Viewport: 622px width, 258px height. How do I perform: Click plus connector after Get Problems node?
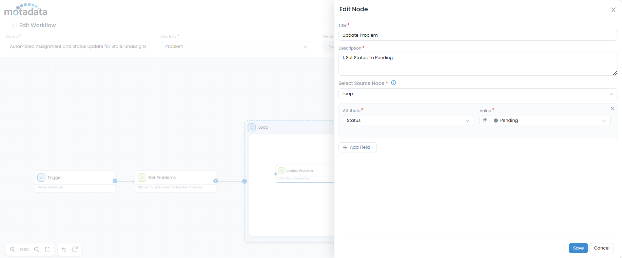tap(216, 181)
